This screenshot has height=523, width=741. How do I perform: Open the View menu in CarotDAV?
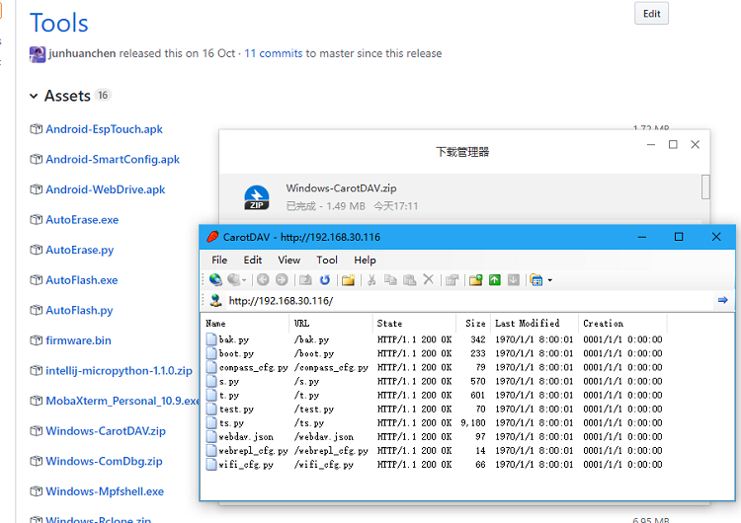pyautogui.click(x=288, y=261)
